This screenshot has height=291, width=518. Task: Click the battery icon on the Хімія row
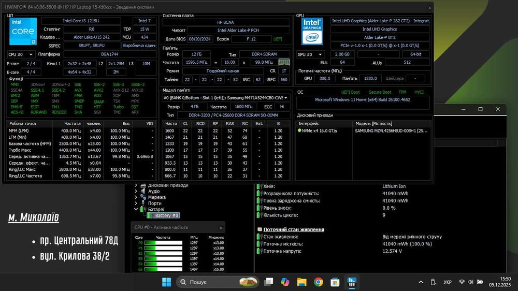point(260,186)
